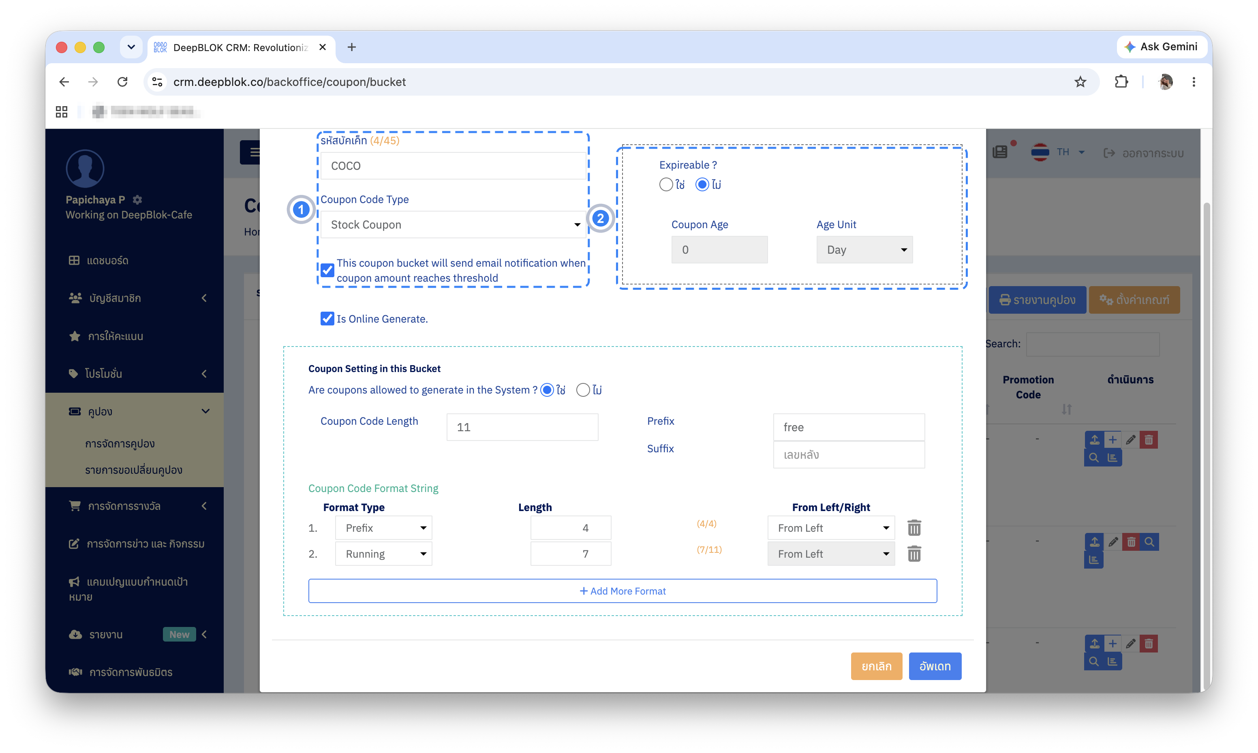Bookmark this page with the star icon
Image resolution: width=1258 pixels, height=753 pixels.
(1080, 82)
